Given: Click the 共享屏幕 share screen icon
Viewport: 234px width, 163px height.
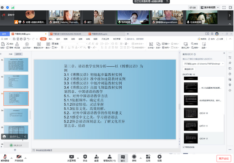Looking at the screenshot, I should [x=71, y=157].
